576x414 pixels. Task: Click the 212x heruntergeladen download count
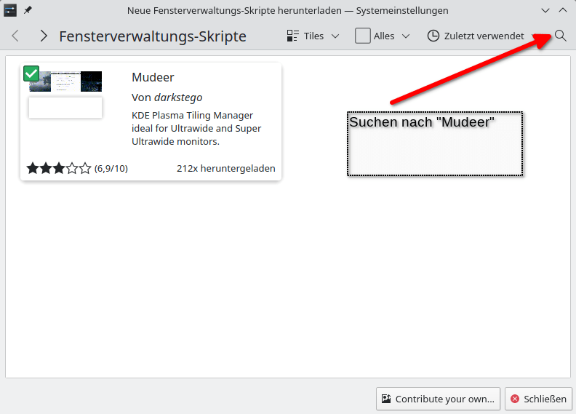click(x=225, y=168)
